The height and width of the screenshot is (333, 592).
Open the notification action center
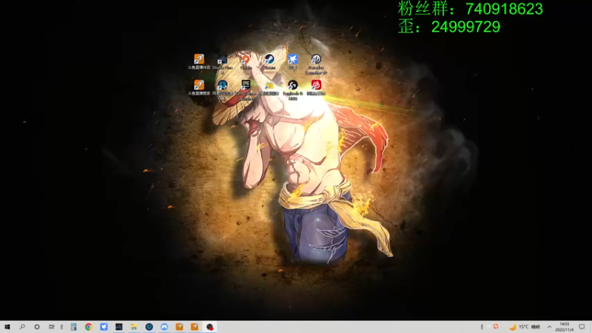pos(582,326)
